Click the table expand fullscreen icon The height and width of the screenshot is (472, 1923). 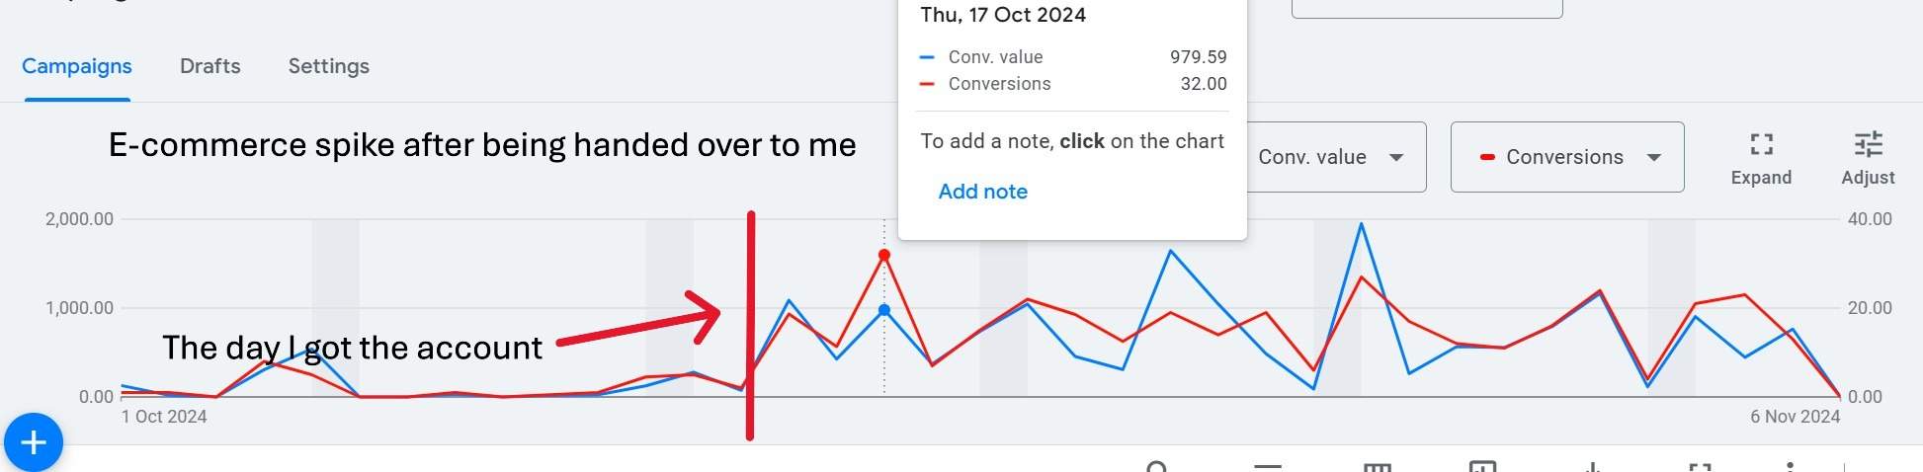pyautogui.click(x=1699, y=466)
